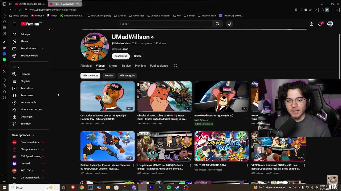The image size is (341, 191).
Task: Open the Windows Start menu
Action: tap(4, 188)
